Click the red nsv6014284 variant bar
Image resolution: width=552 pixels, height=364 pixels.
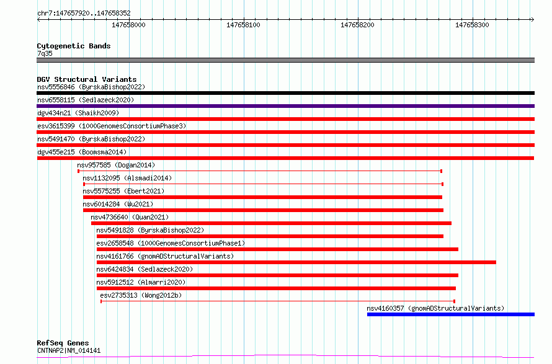(x=263, y=210)
